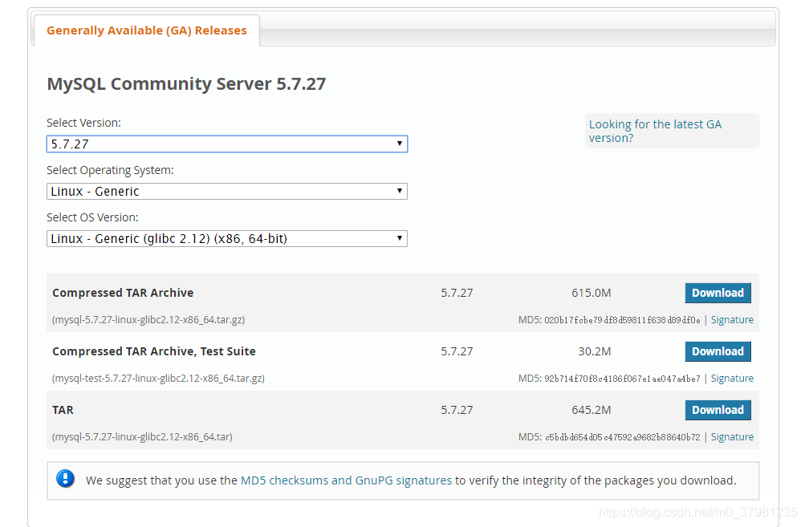Open Signature link for mysql-5.7.27 tar.gz
The width and height of the screenshot is (805, 527).
(732, 320)
